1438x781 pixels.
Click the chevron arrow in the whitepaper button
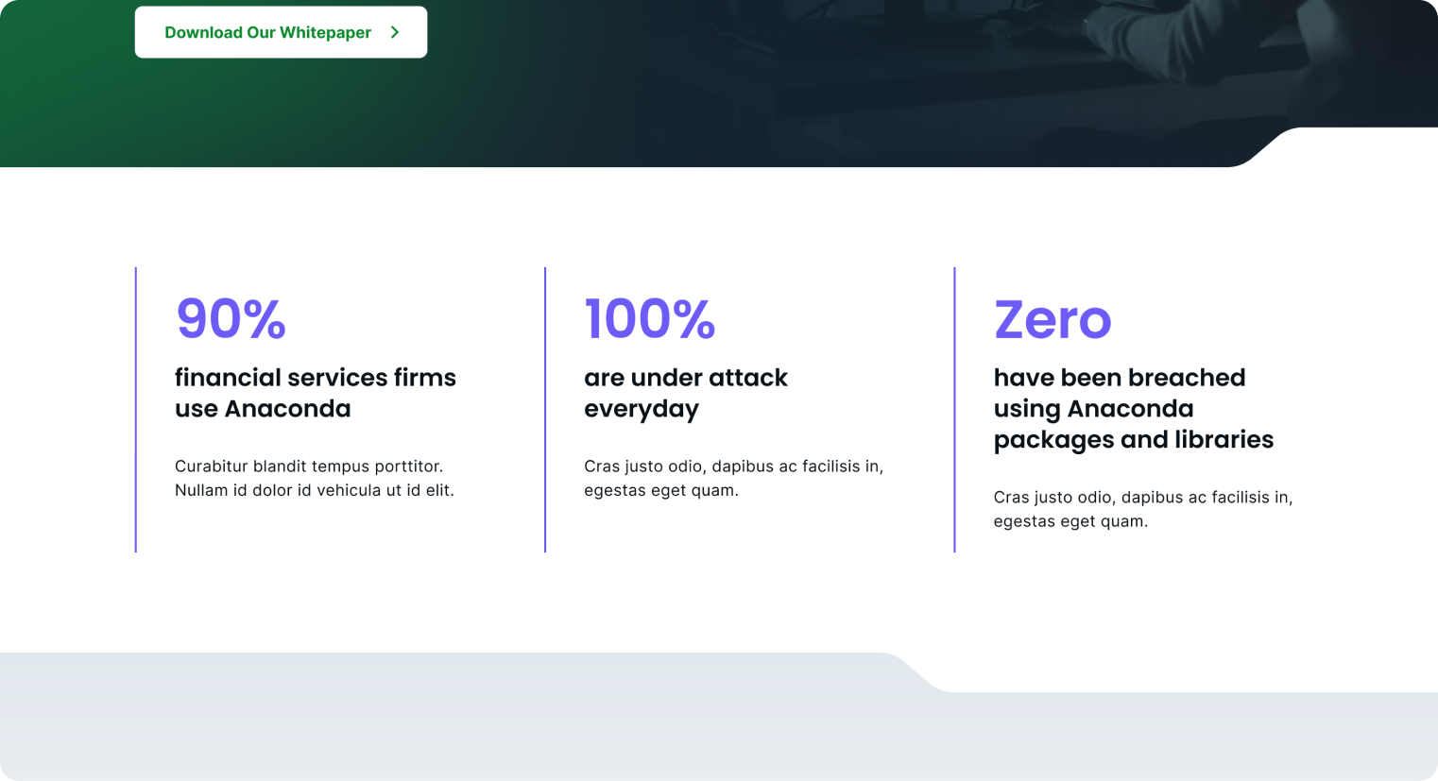click(x=395, y=32)
